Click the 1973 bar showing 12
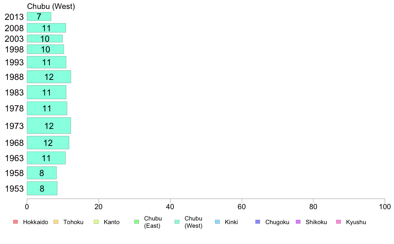Viewport: 394px width, 244px height. pyautogui.click(x=49, y=126)
